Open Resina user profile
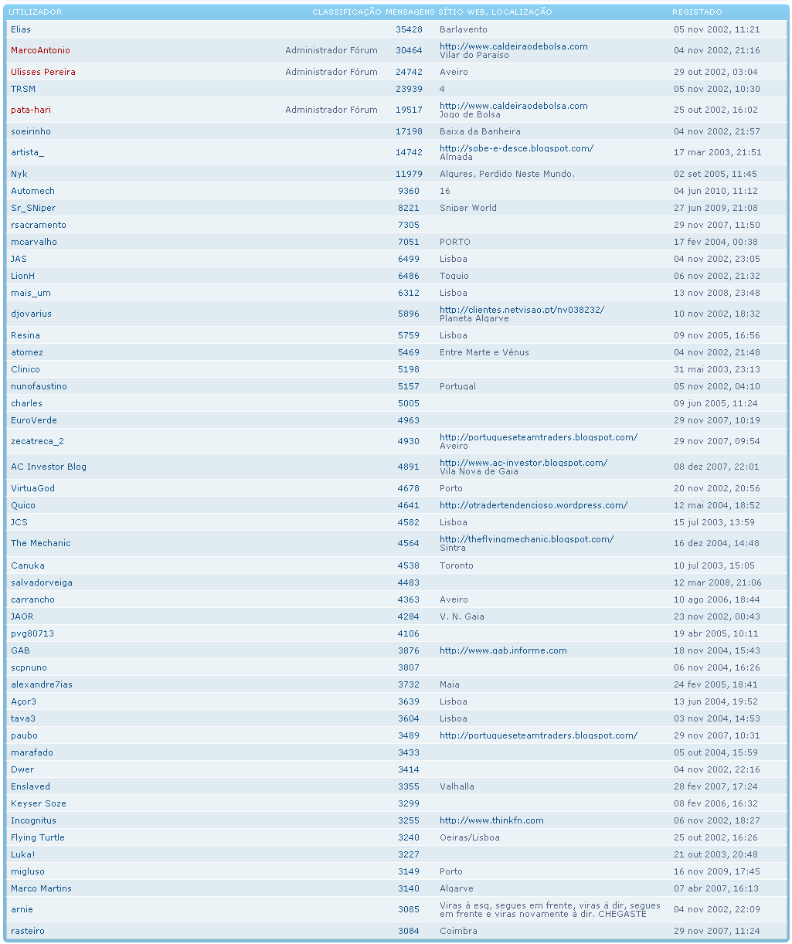Image resolution: width=792 pixels, height=944 pixels. coord(25,335)
